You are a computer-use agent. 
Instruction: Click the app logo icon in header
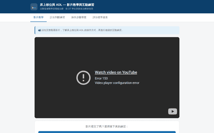pyautogui.click(x=34, y=7)
